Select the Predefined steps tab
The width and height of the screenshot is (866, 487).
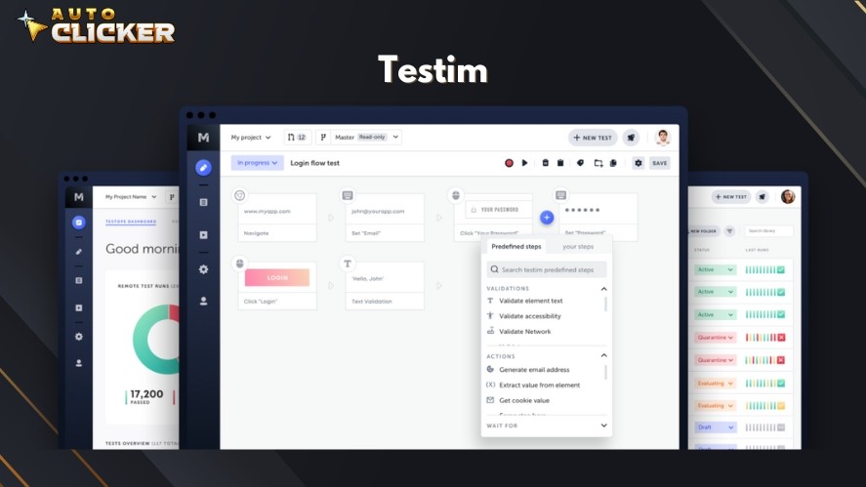tap(515, 246)
